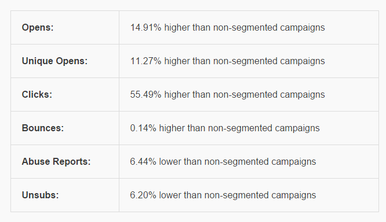
Task: Click the Unique Opens: label
Action: (x=54, y=61)
